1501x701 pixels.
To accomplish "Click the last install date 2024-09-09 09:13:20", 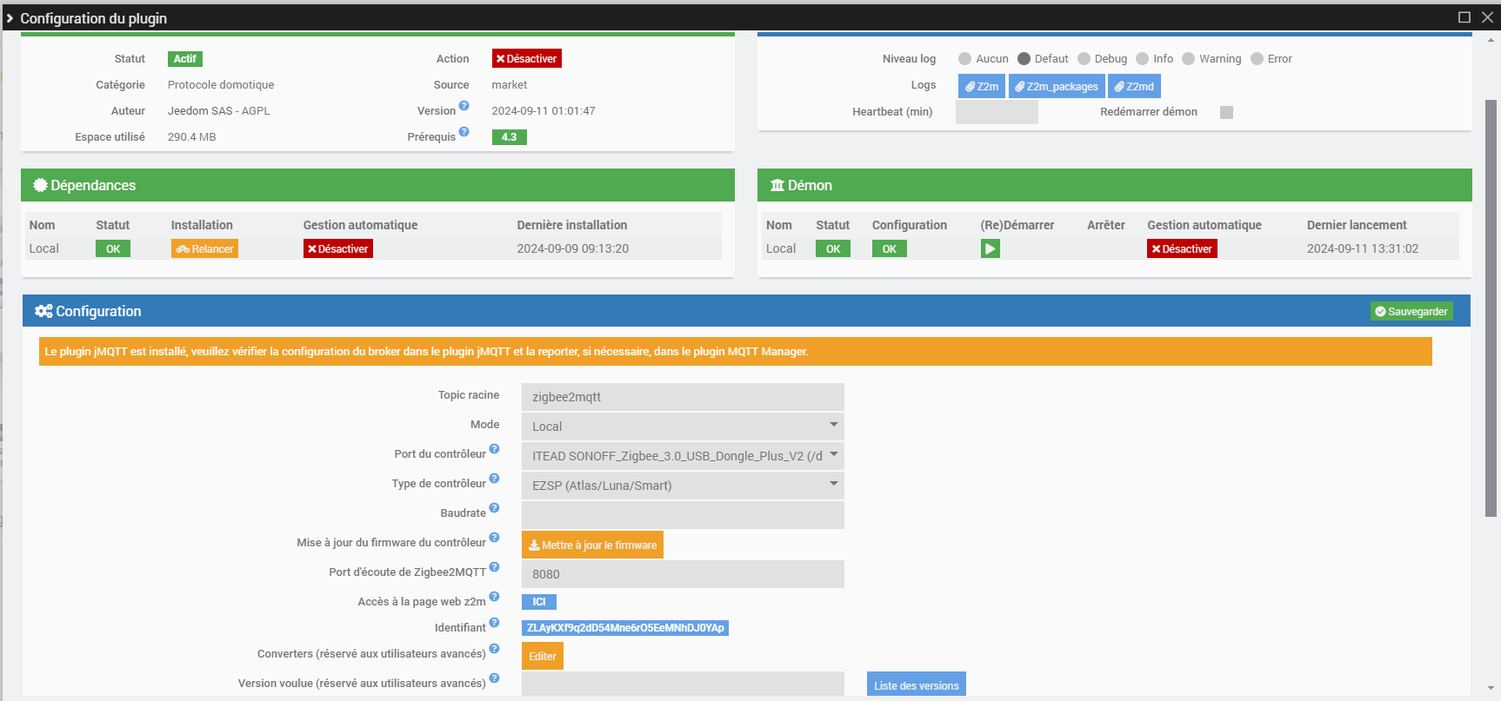I will pos(573,248).
